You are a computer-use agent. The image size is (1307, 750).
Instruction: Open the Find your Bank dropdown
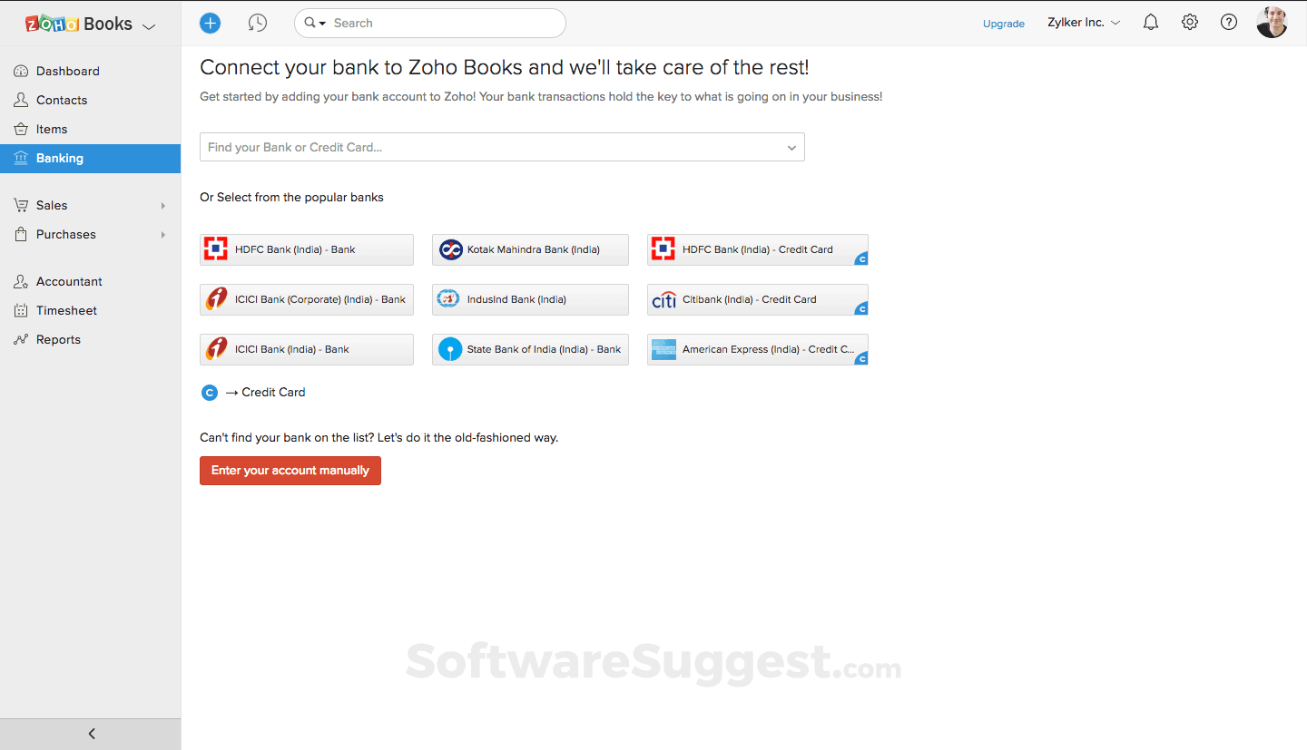[x=502, y=147]
